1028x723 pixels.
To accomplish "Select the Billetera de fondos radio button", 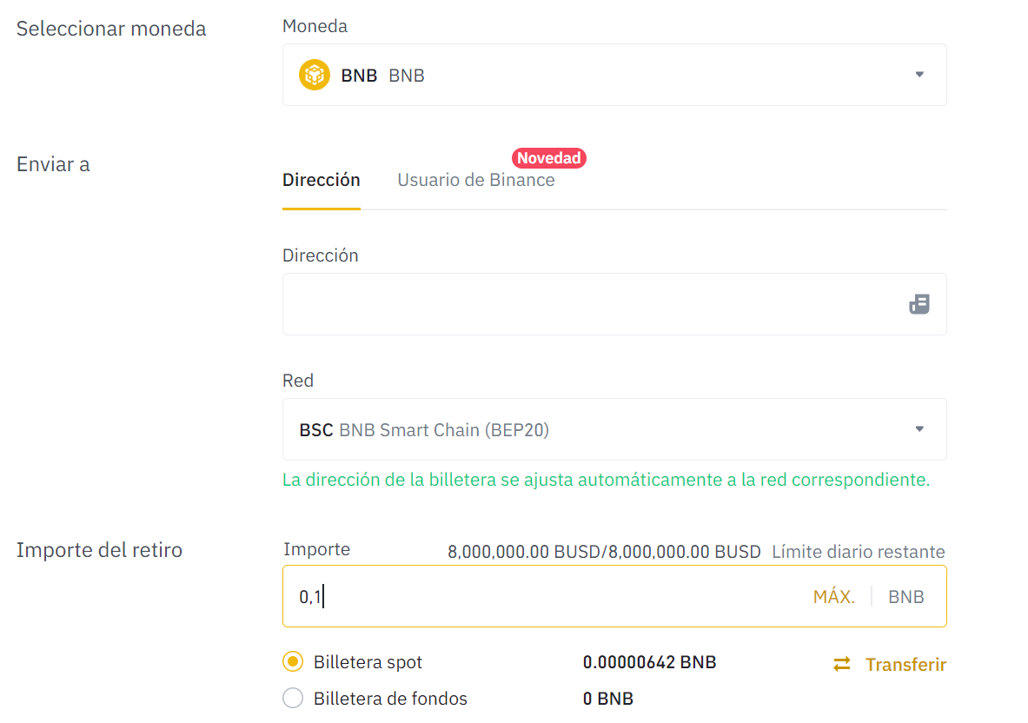I will (x=293, y=699).
